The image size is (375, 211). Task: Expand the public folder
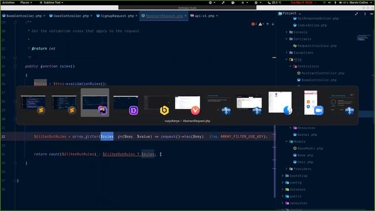pyautogui.click(x=282, y=196)
